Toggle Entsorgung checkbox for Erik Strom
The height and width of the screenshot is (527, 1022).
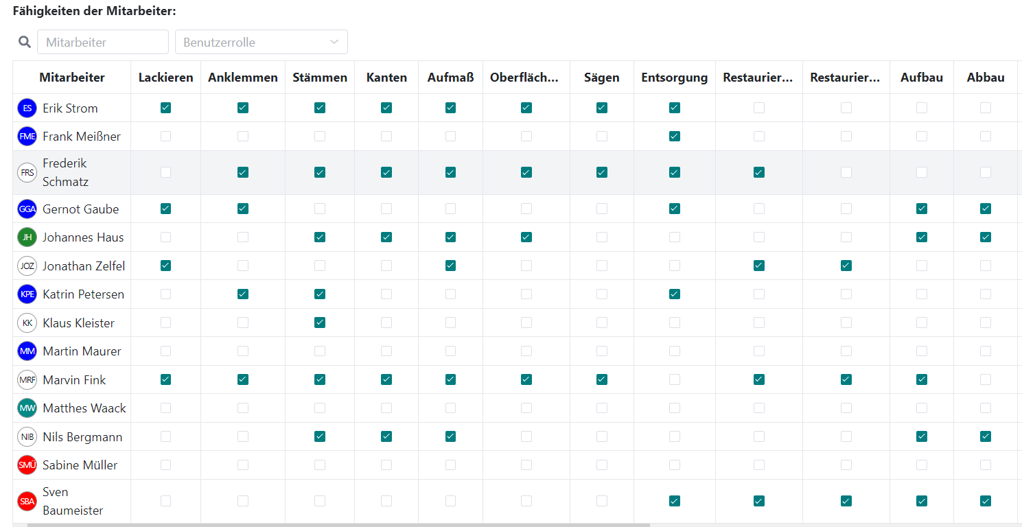pyautogui.click(x=674, y=108)
